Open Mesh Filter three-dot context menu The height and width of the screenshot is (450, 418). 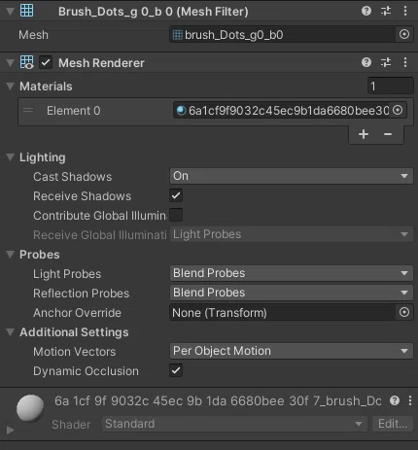[405, 11]
